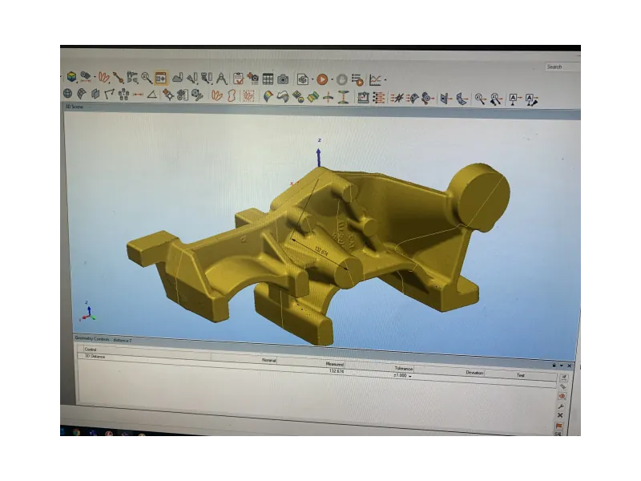Click the document with layers icon
The image size is (641, 481).
pyautogui.click(x=303, y=79)
